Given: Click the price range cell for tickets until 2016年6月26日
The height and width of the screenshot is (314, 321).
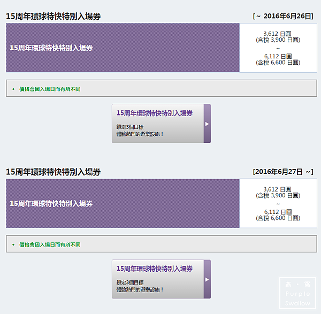Looking at the screenshot, I should coord(278,48).
